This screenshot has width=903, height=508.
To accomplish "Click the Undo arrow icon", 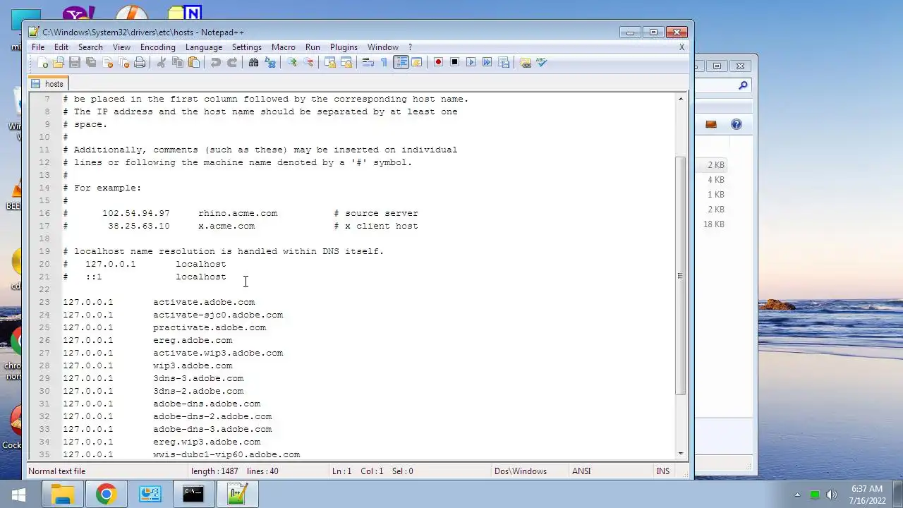I will 215,63.
